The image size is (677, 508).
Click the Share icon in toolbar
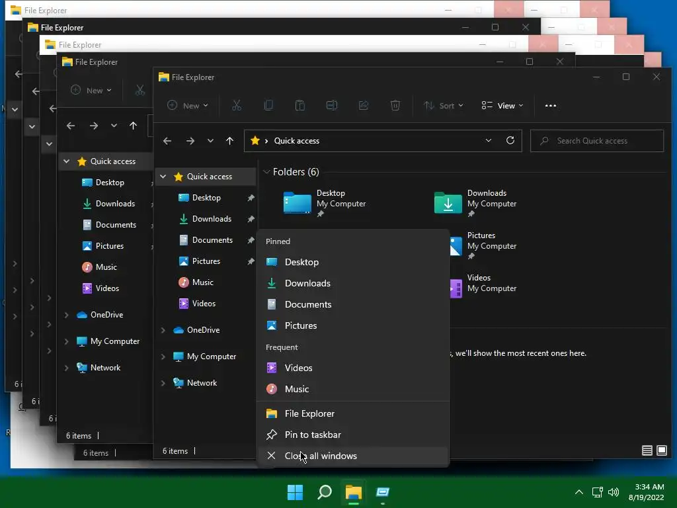point(364,105)
